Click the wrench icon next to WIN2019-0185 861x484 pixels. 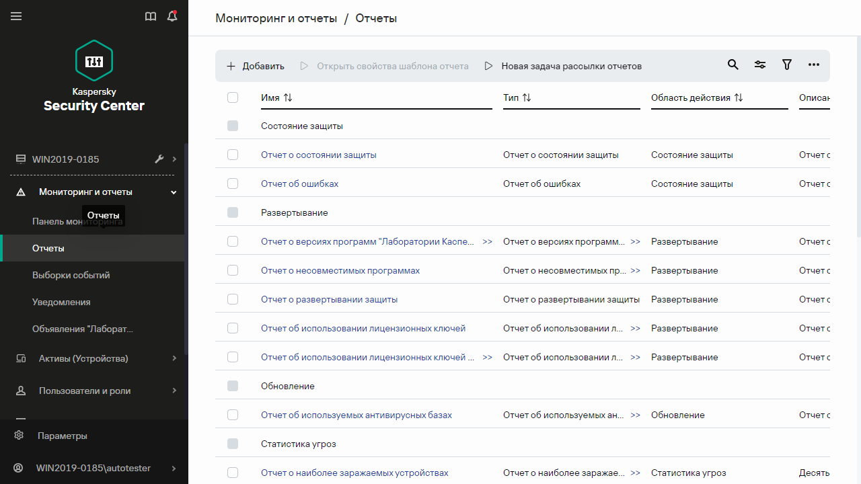click(159, 159)
